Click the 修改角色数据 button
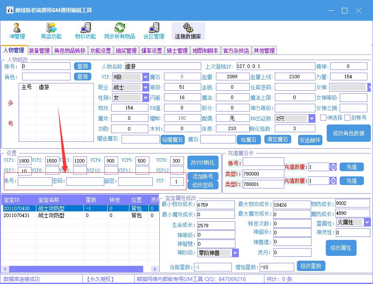Image resolution: width=373 pixels, height=284 pixels. (x=347, y=133)
